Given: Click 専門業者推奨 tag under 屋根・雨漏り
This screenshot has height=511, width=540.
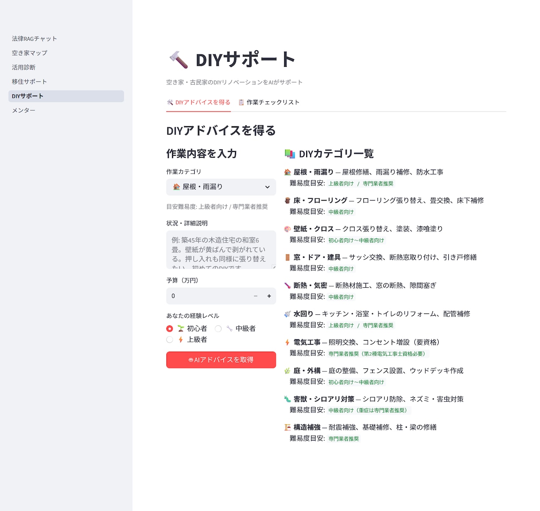Looking at the screenshot, I should 378,183.
